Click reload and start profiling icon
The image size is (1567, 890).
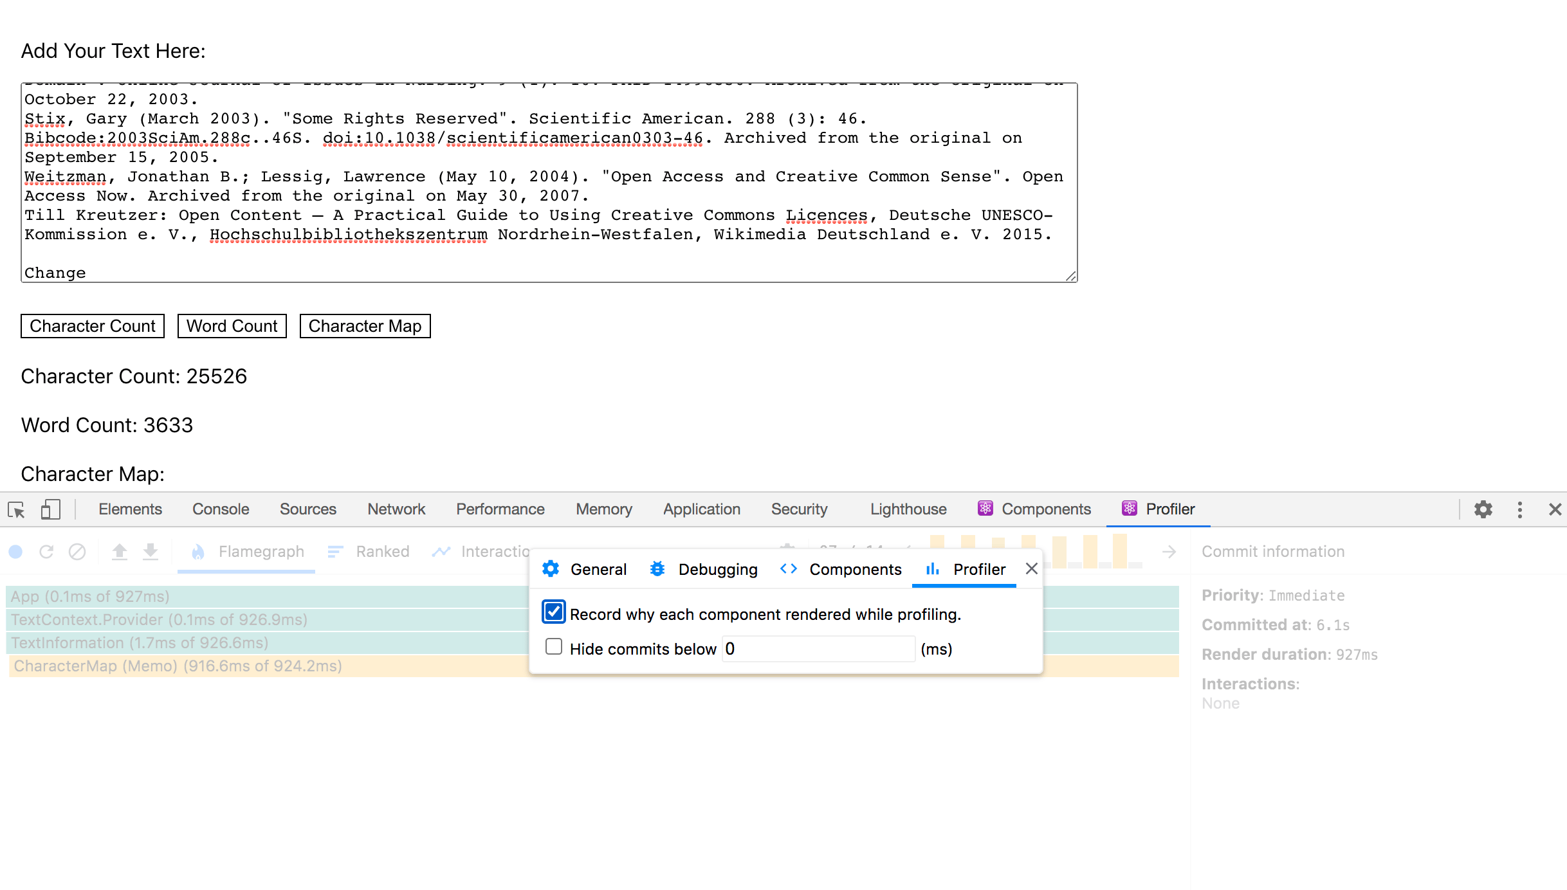[46, 552]
